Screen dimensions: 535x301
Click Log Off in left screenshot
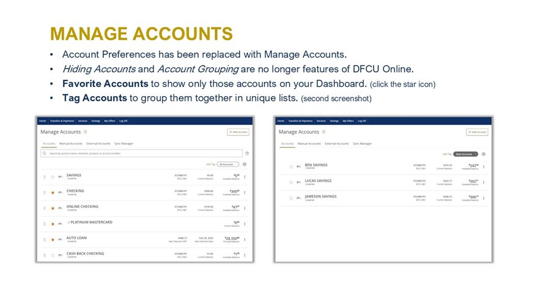(x=123, y=121)
